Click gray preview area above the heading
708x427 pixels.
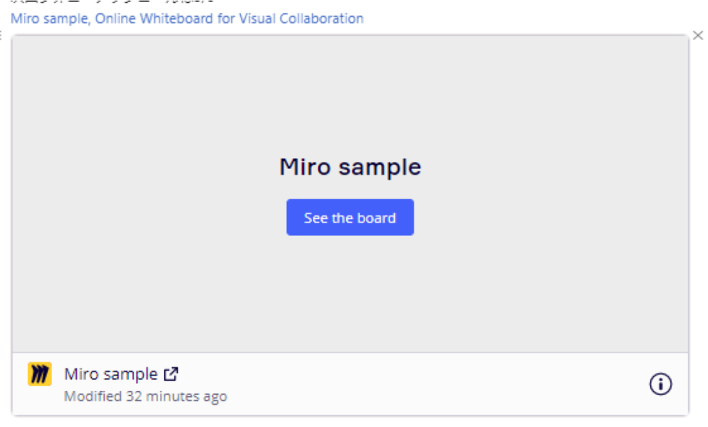(x=350, y=94)
